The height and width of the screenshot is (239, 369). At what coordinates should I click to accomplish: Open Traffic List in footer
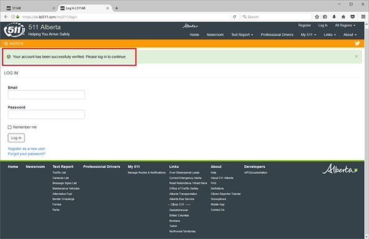click(x=59, y=172)
